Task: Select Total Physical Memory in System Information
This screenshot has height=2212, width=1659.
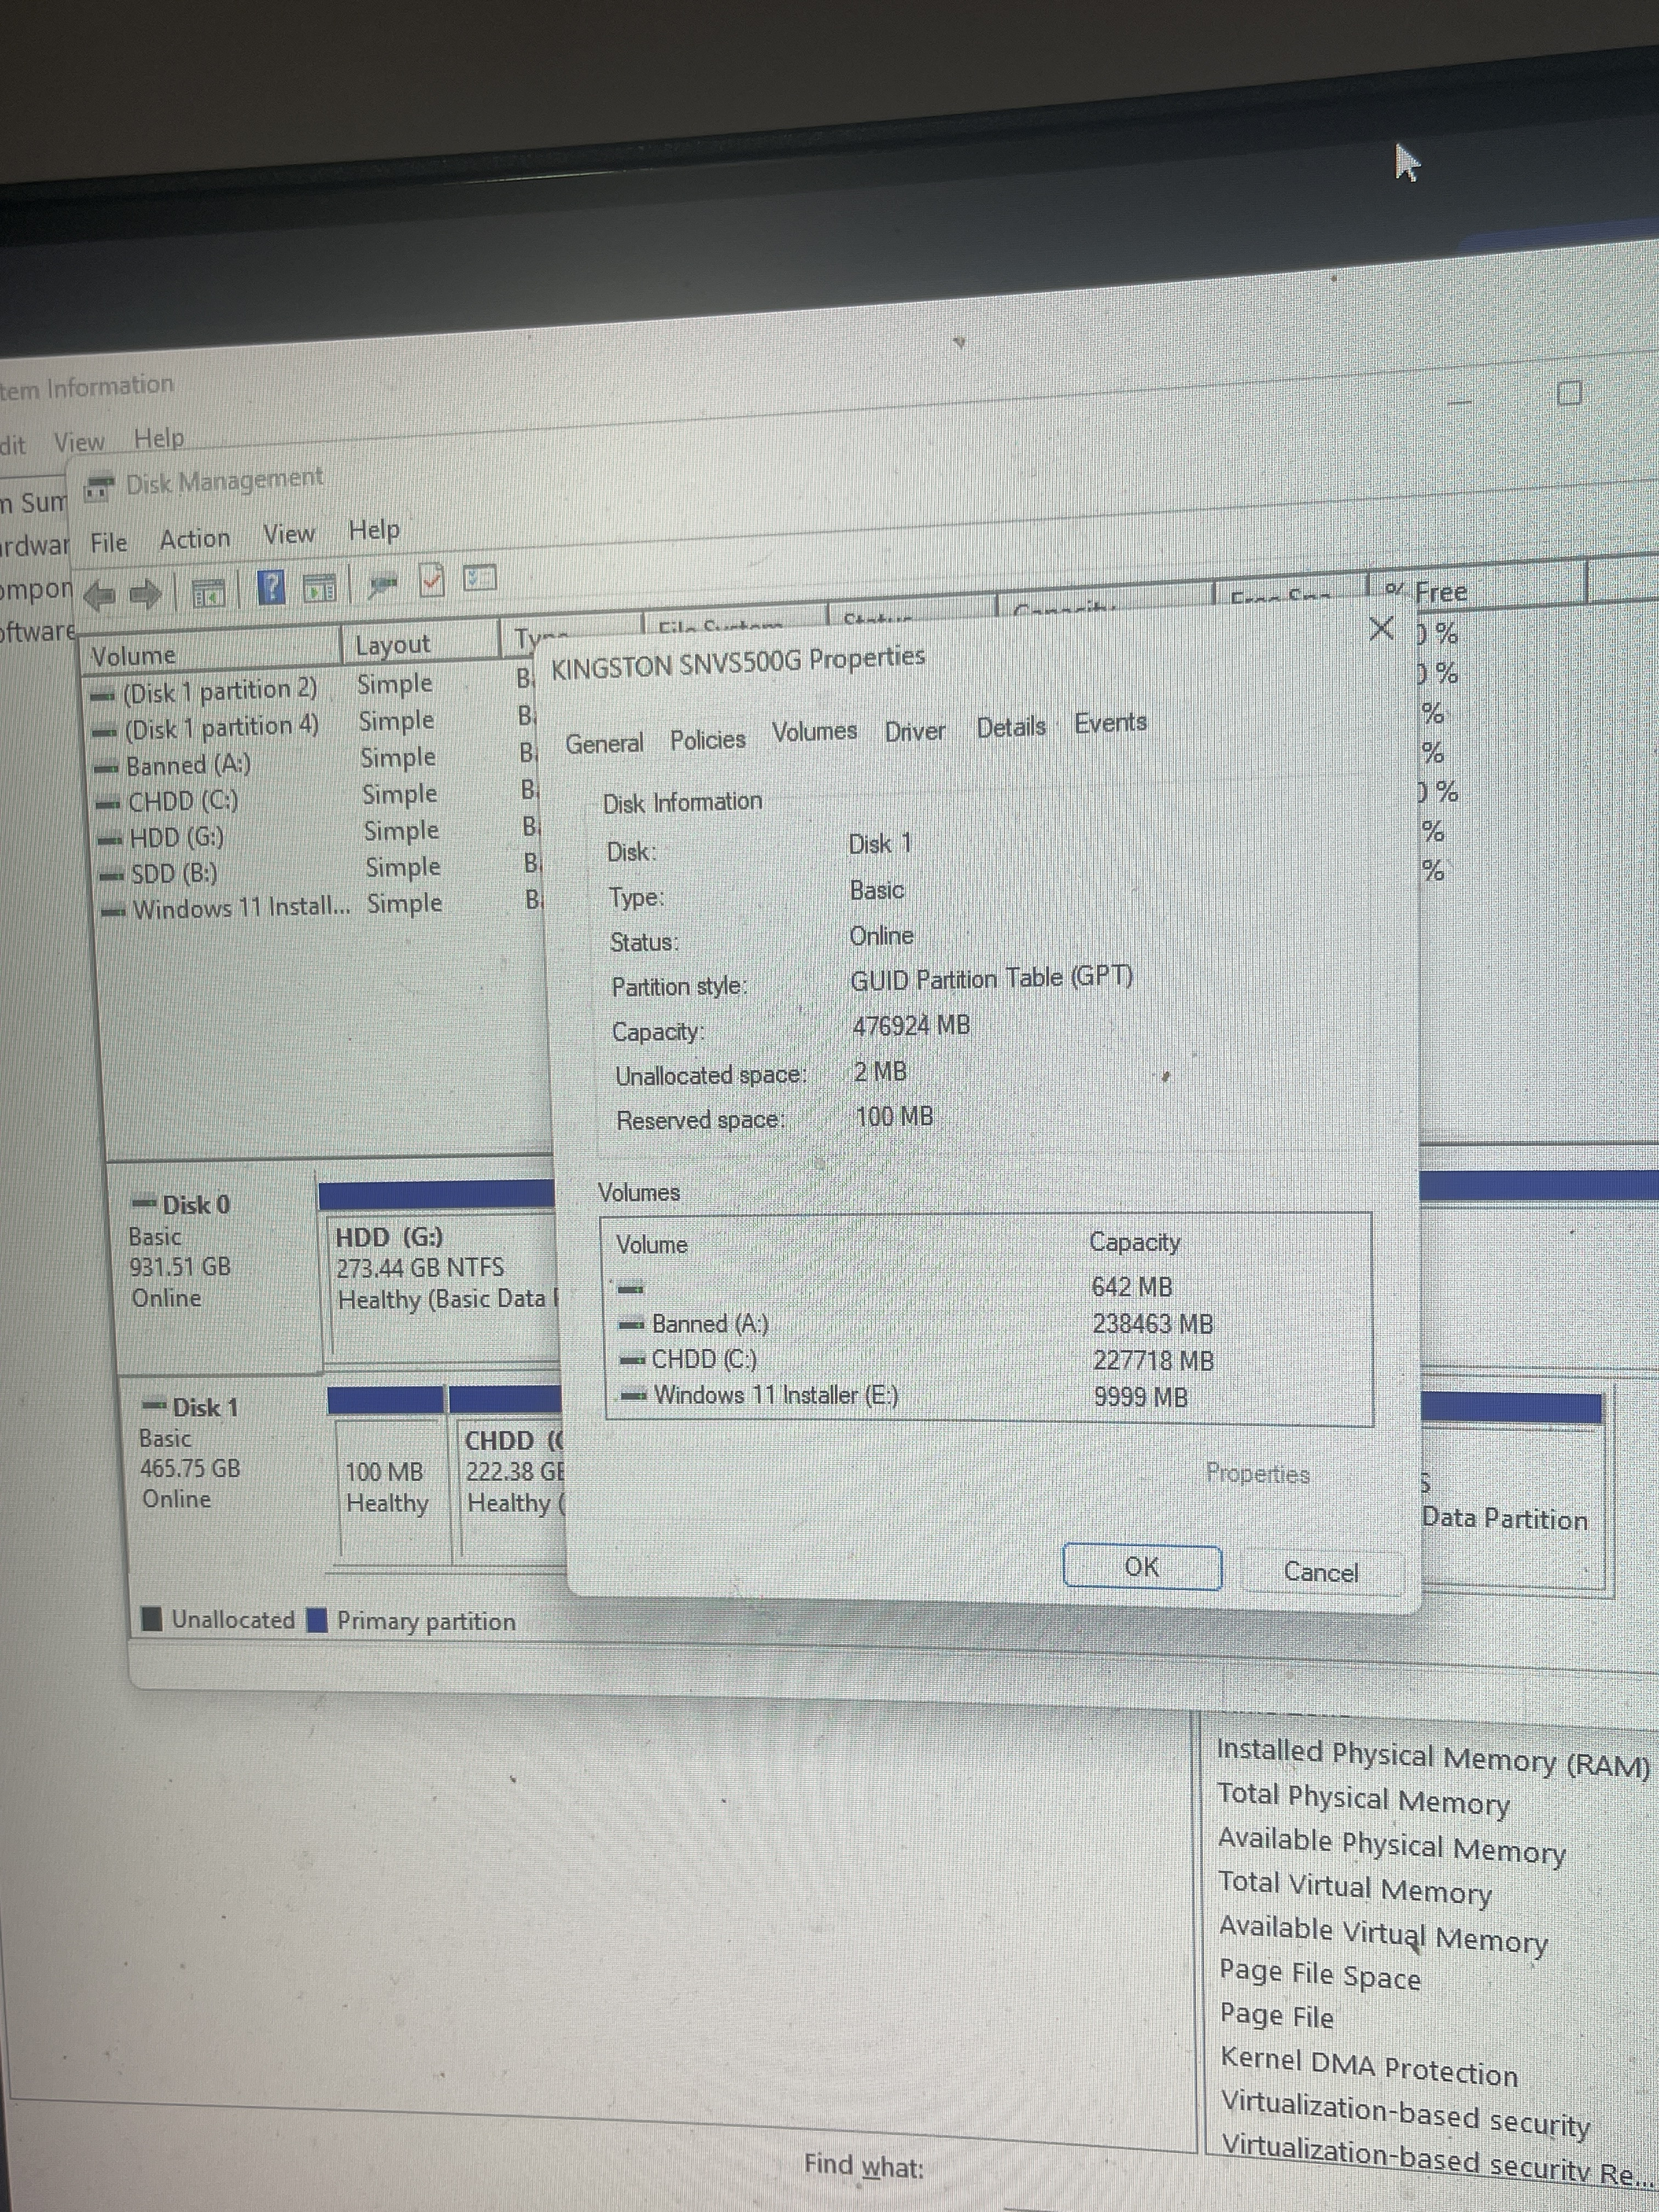Action: click(1363, 1800)
